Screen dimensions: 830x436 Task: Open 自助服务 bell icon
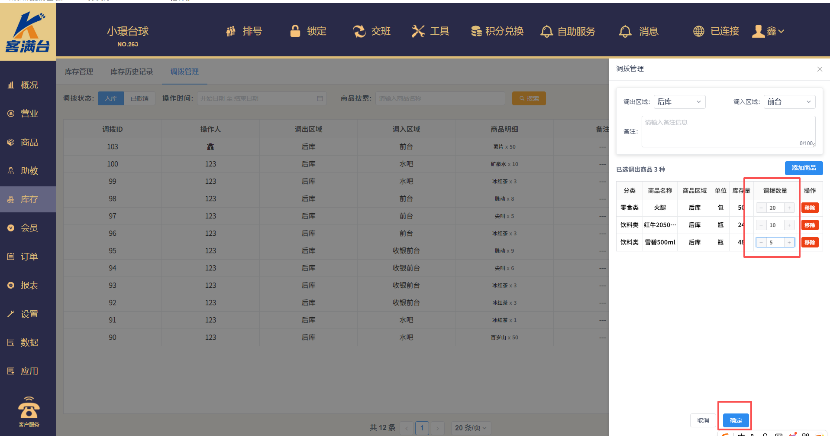[547, 31]
